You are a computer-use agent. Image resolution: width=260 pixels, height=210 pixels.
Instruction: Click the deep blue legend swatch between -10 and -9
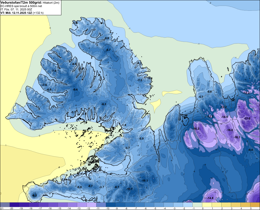[x=111, y=205]
